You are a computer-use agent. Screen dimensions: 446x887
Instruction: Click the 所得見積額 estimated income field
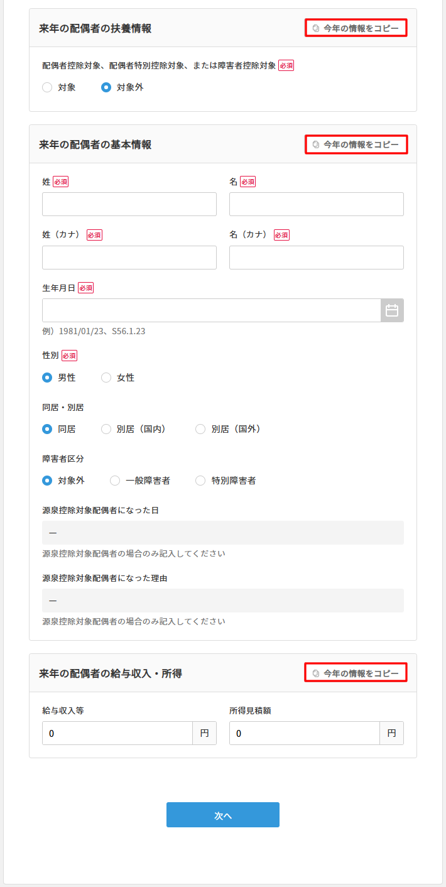(x=304, y=733)
